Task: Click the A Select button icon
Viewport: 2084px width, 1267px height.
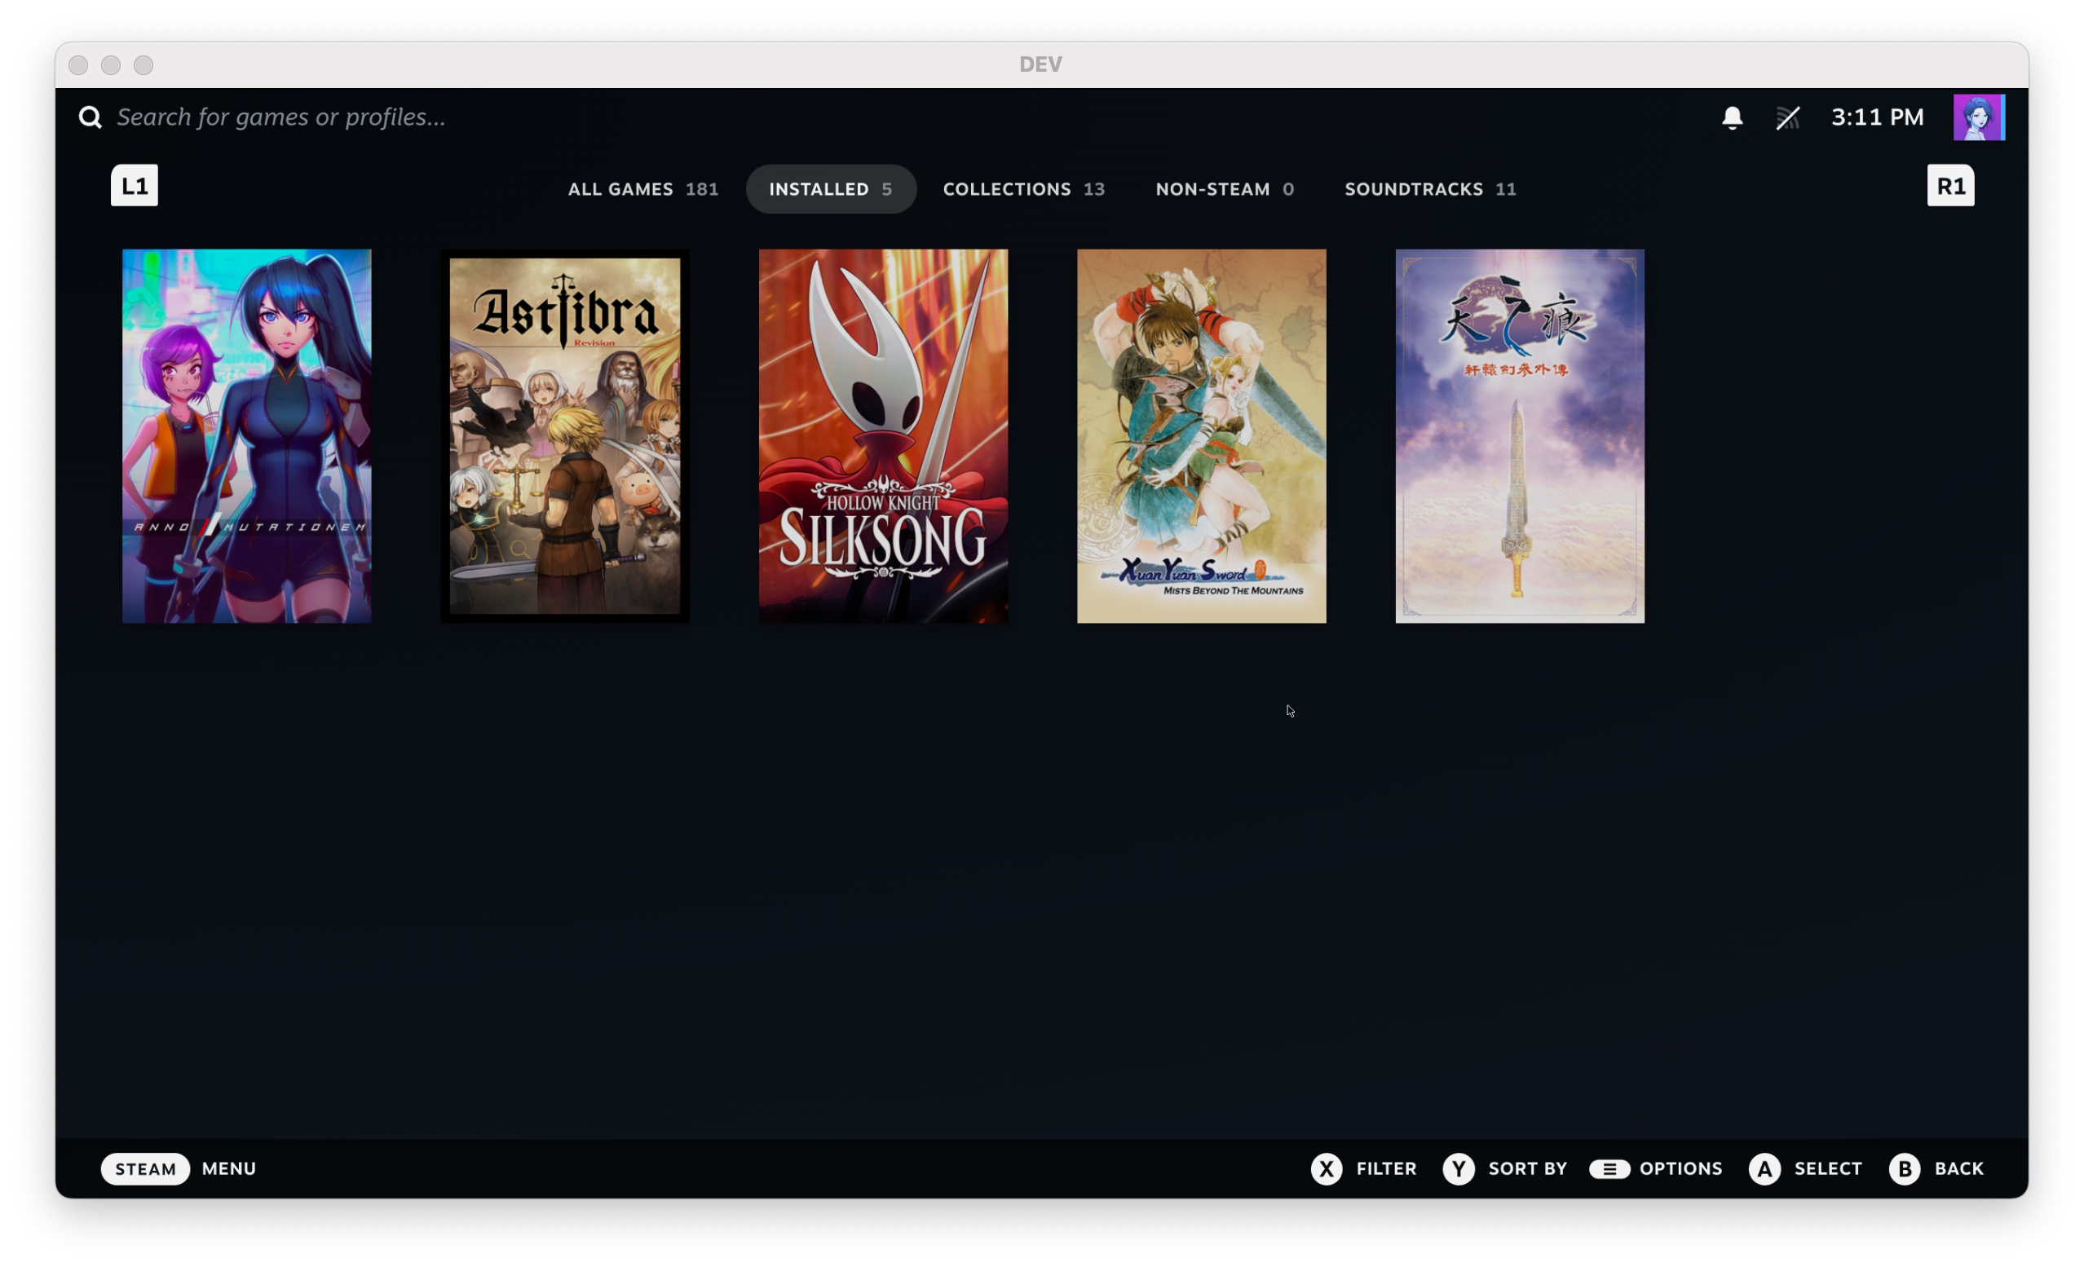Action: coord(1764,1169)
